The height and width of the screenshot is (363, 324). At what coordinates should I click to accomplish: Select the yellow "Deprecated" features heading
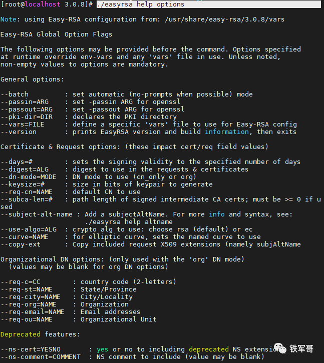(x=21, y=334)
